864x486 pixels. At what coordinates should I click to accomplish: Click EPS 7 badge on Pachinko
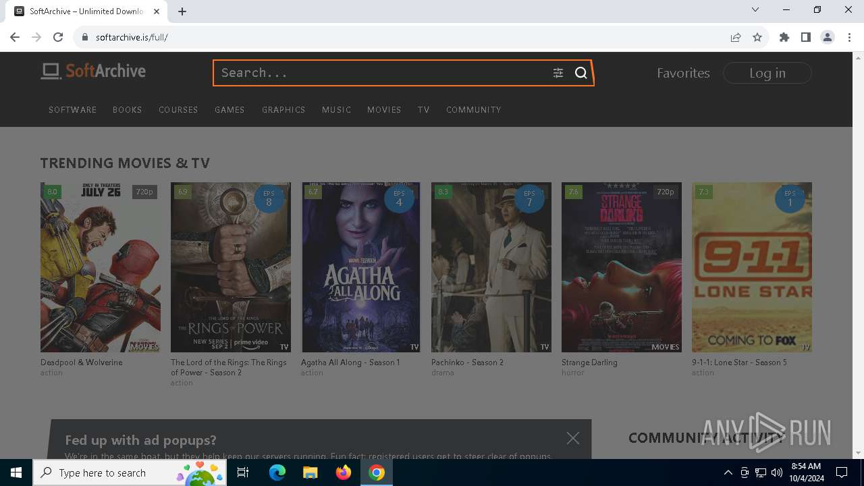click(529, 198)
